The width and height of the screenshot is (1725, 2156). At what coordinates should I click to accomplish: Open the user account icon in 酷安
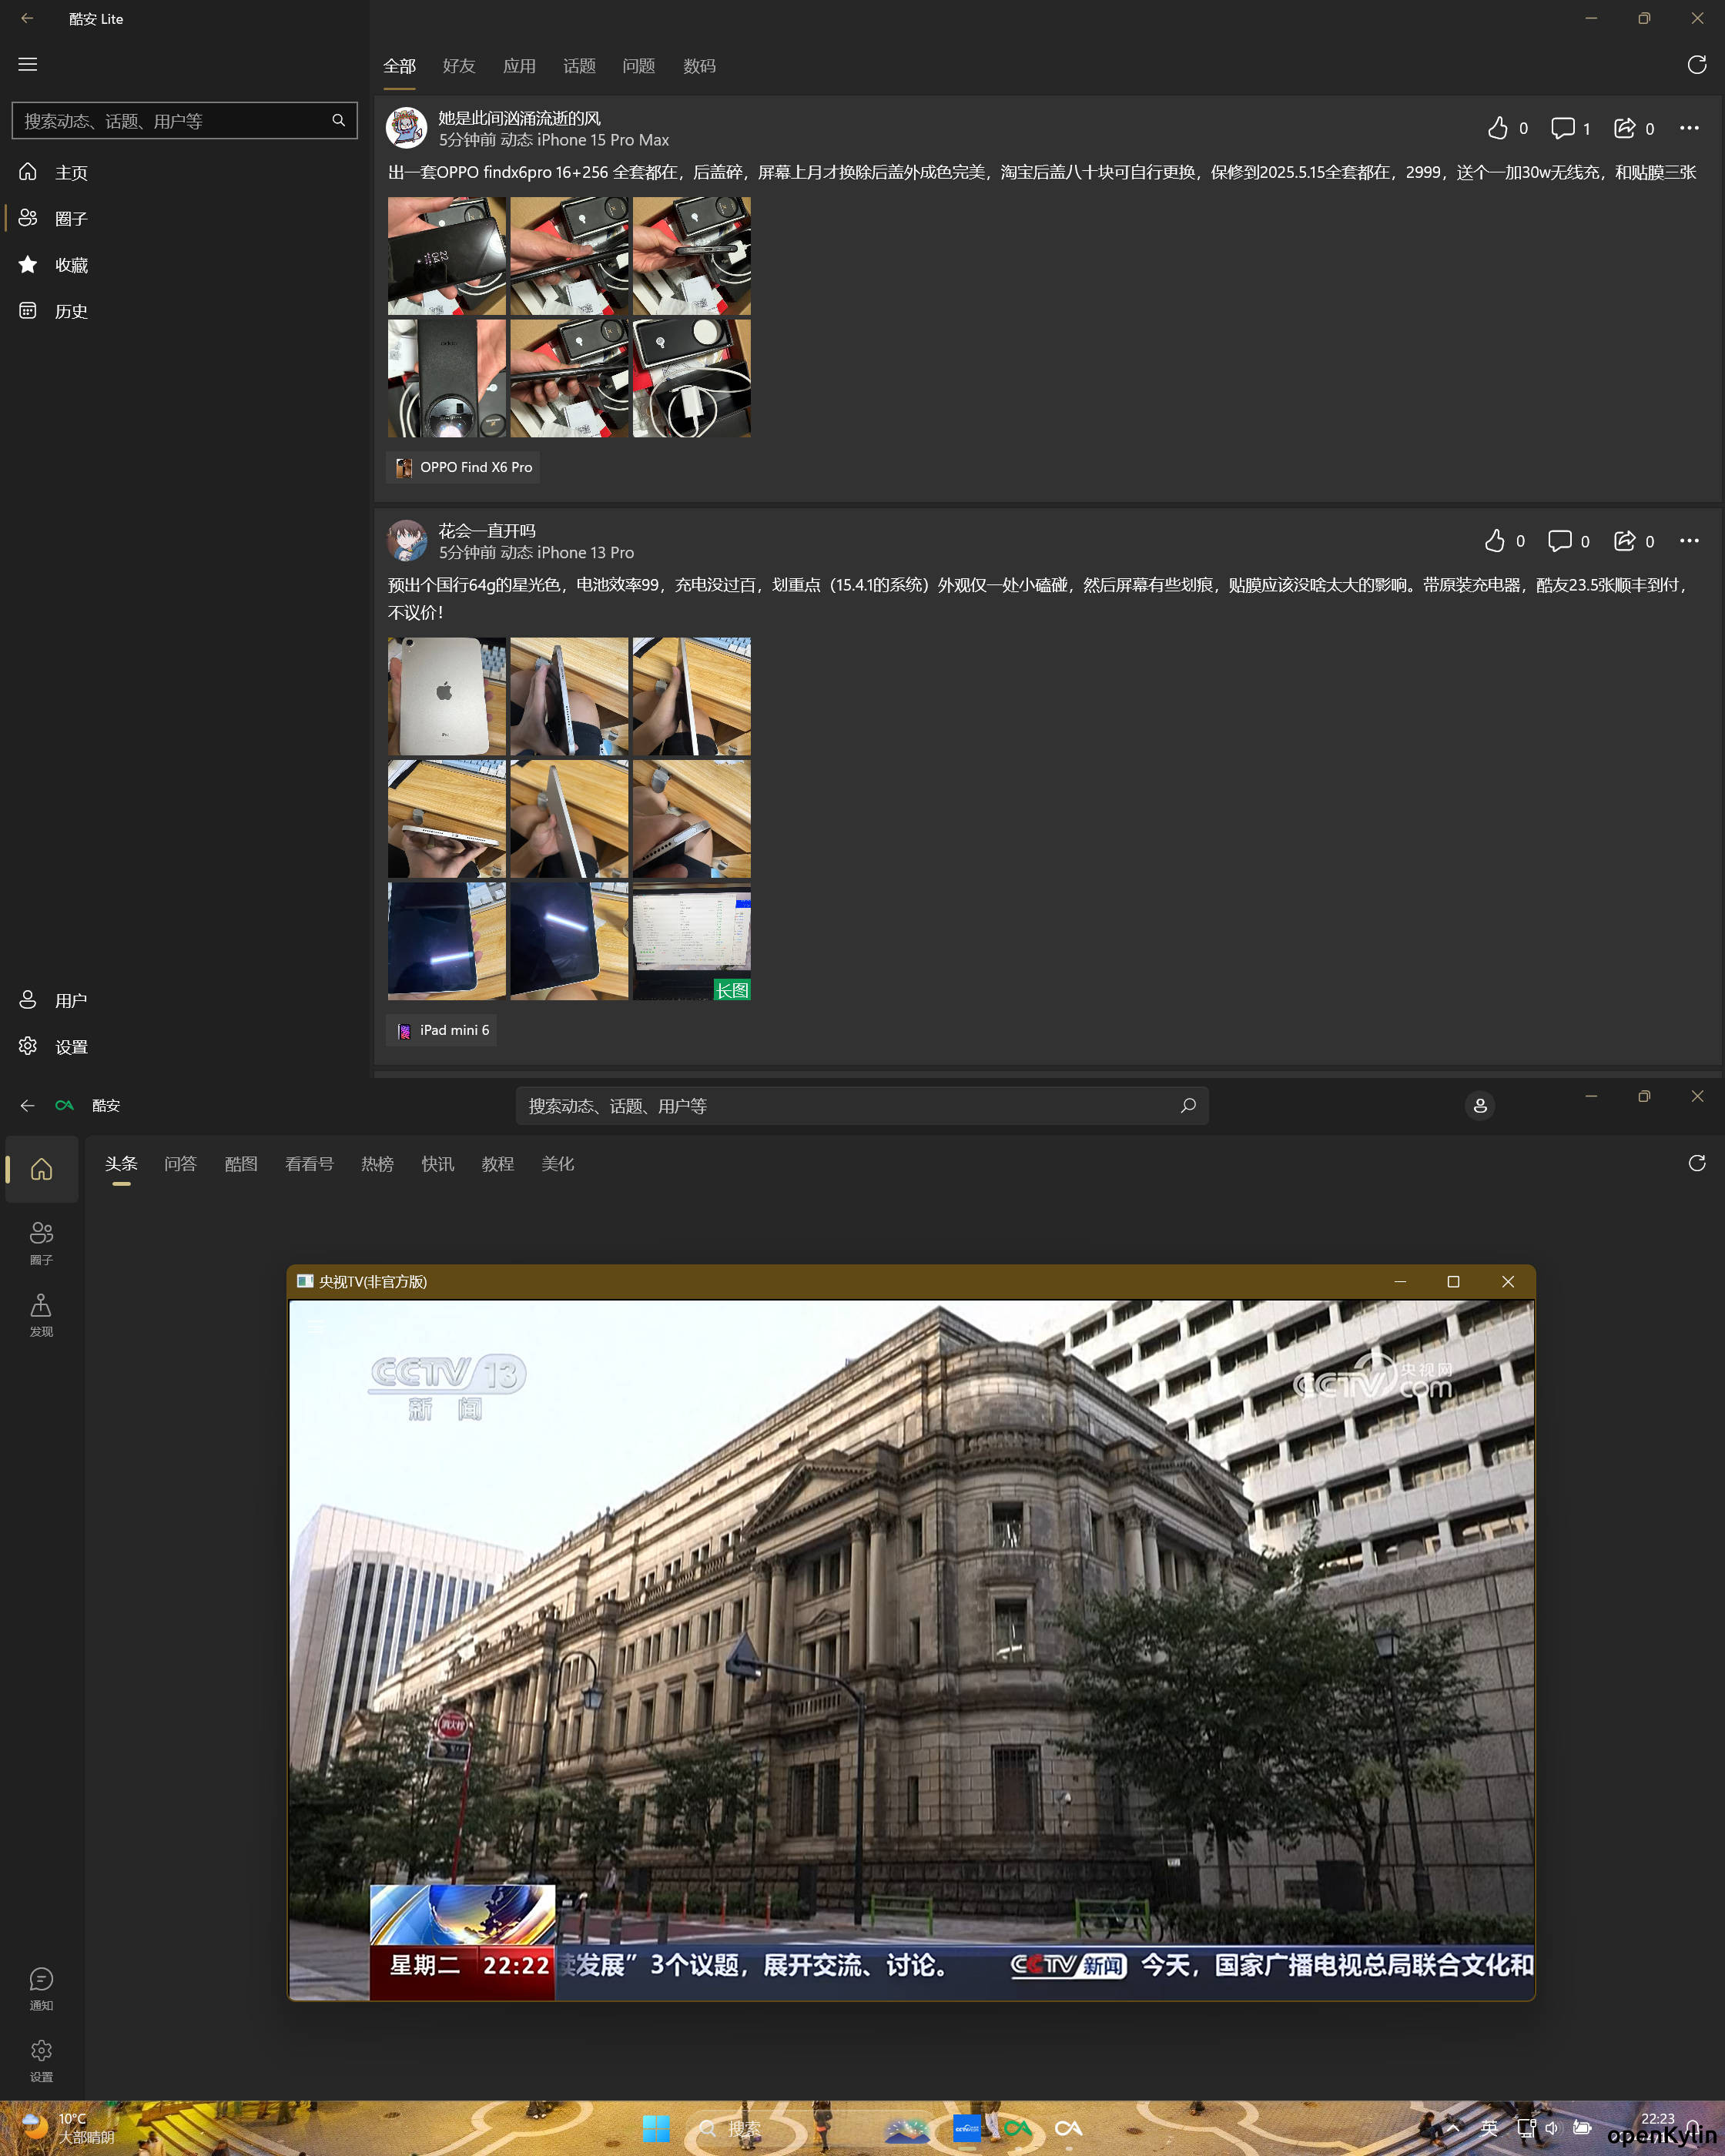1479,1105
